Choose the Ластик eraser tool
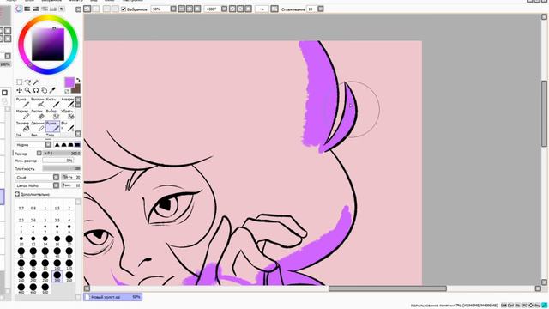 pyautogui.click(x=38, y=114)
